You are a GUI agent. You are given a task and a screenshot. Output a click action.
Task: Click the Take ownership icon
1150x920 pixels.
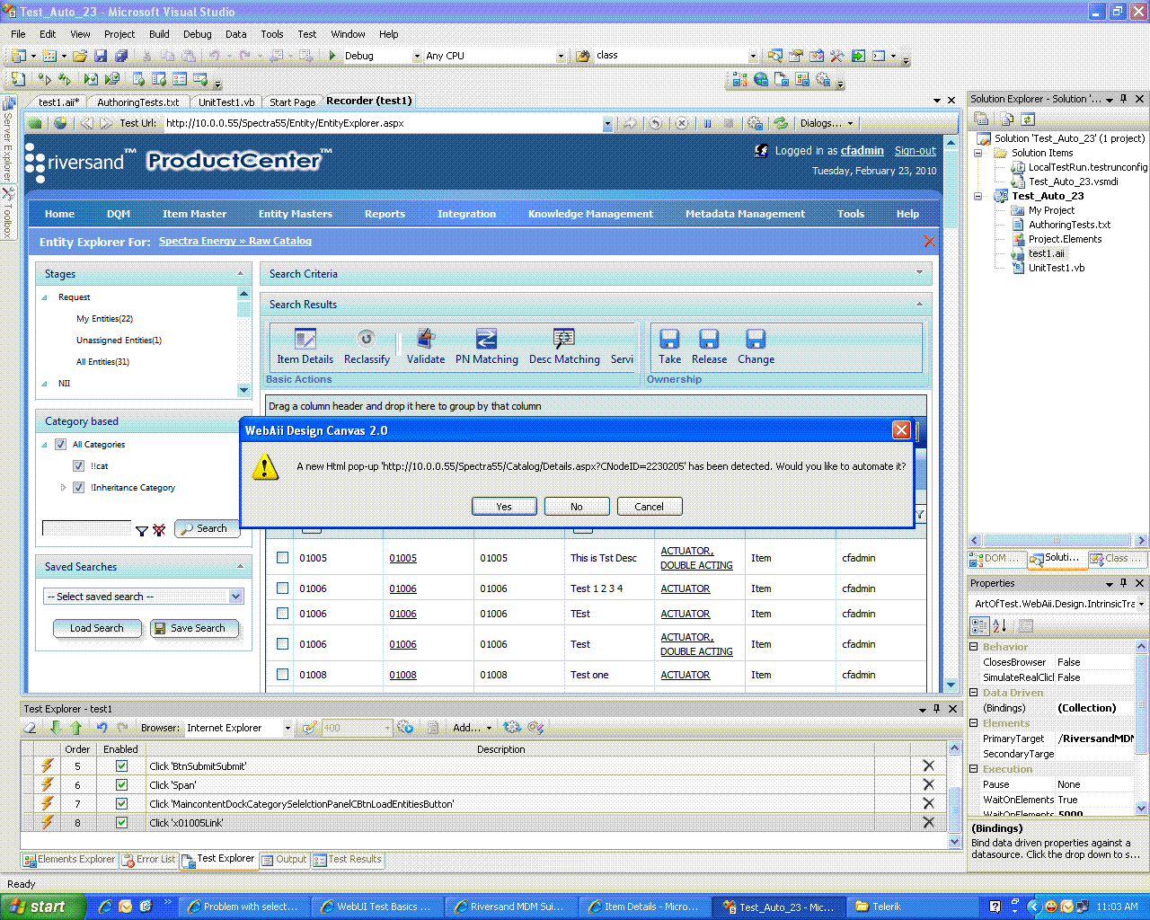(669, 339)
